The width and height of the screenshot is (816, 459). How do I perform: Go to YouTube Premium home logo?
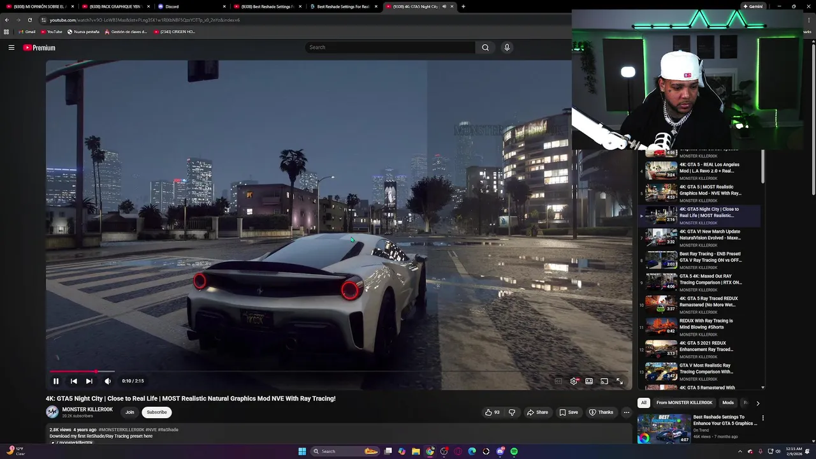point(39,48)
